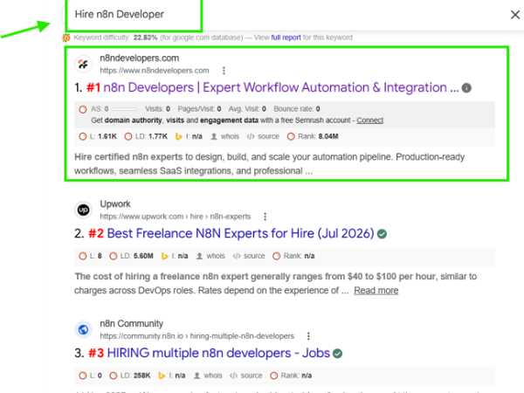
Task: Open the 'n8n Developers | Expert Workflow Automation' result
Action: point(280,87)
